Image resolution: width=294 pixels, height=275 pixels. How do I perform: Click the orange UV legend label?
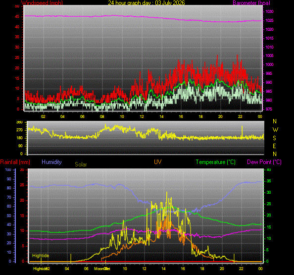click(x=157, y=162)
